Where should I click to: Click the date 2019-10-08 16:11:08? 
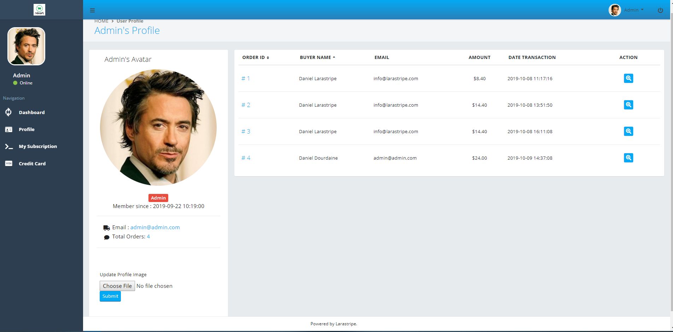click(530, 131)
